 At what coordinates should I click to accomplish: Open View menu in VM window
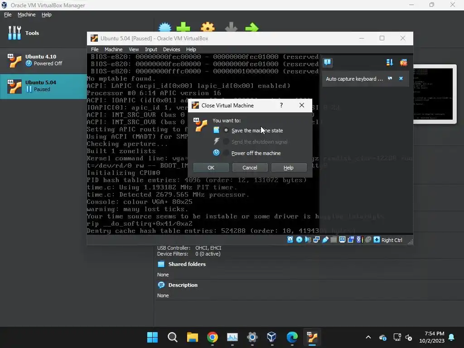pyautogui.click(x=134, y=49)
